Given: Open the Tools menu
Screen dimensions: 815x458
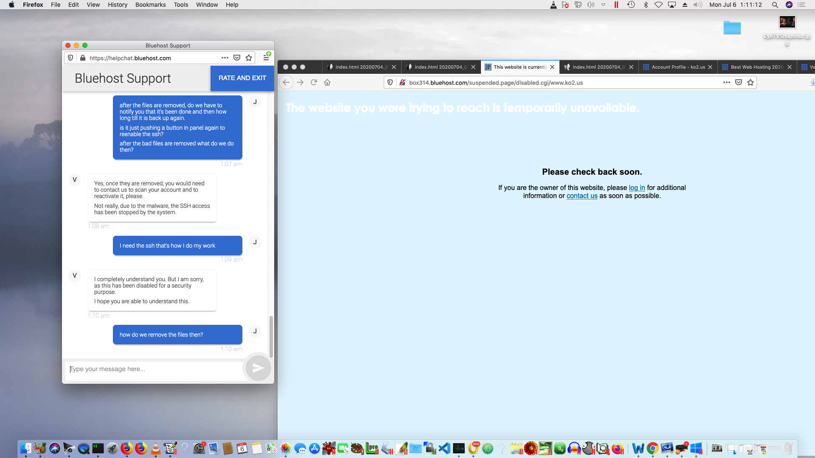Looking at the screenshot, I should (181, 5).
